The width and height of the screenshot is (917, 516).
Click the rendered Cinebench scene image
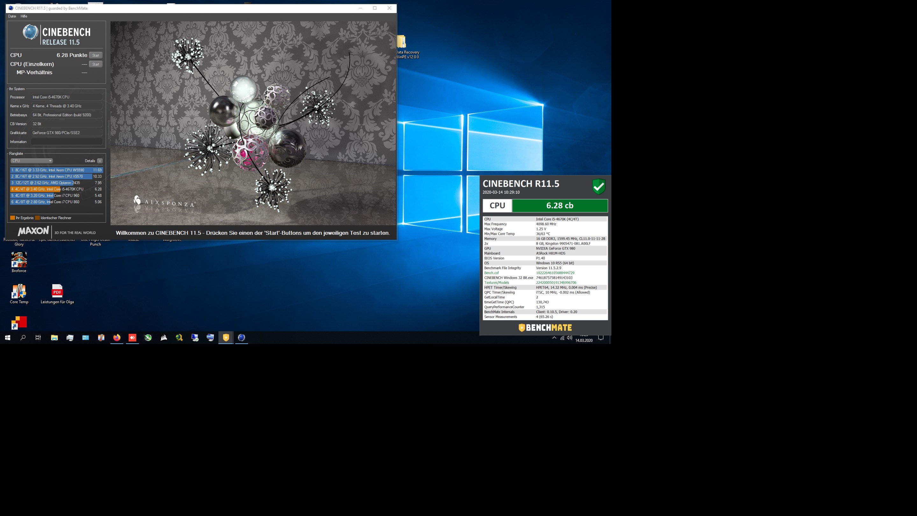tap(253, 123)
